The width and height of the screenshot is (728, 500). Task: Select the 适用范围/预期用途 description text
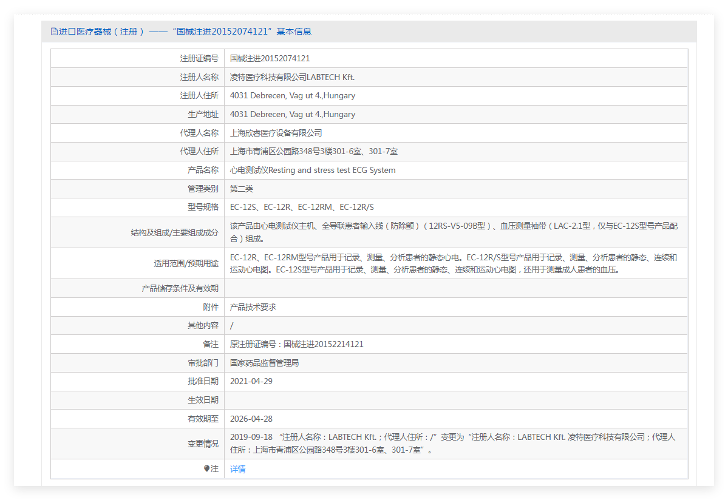point(454,263)
